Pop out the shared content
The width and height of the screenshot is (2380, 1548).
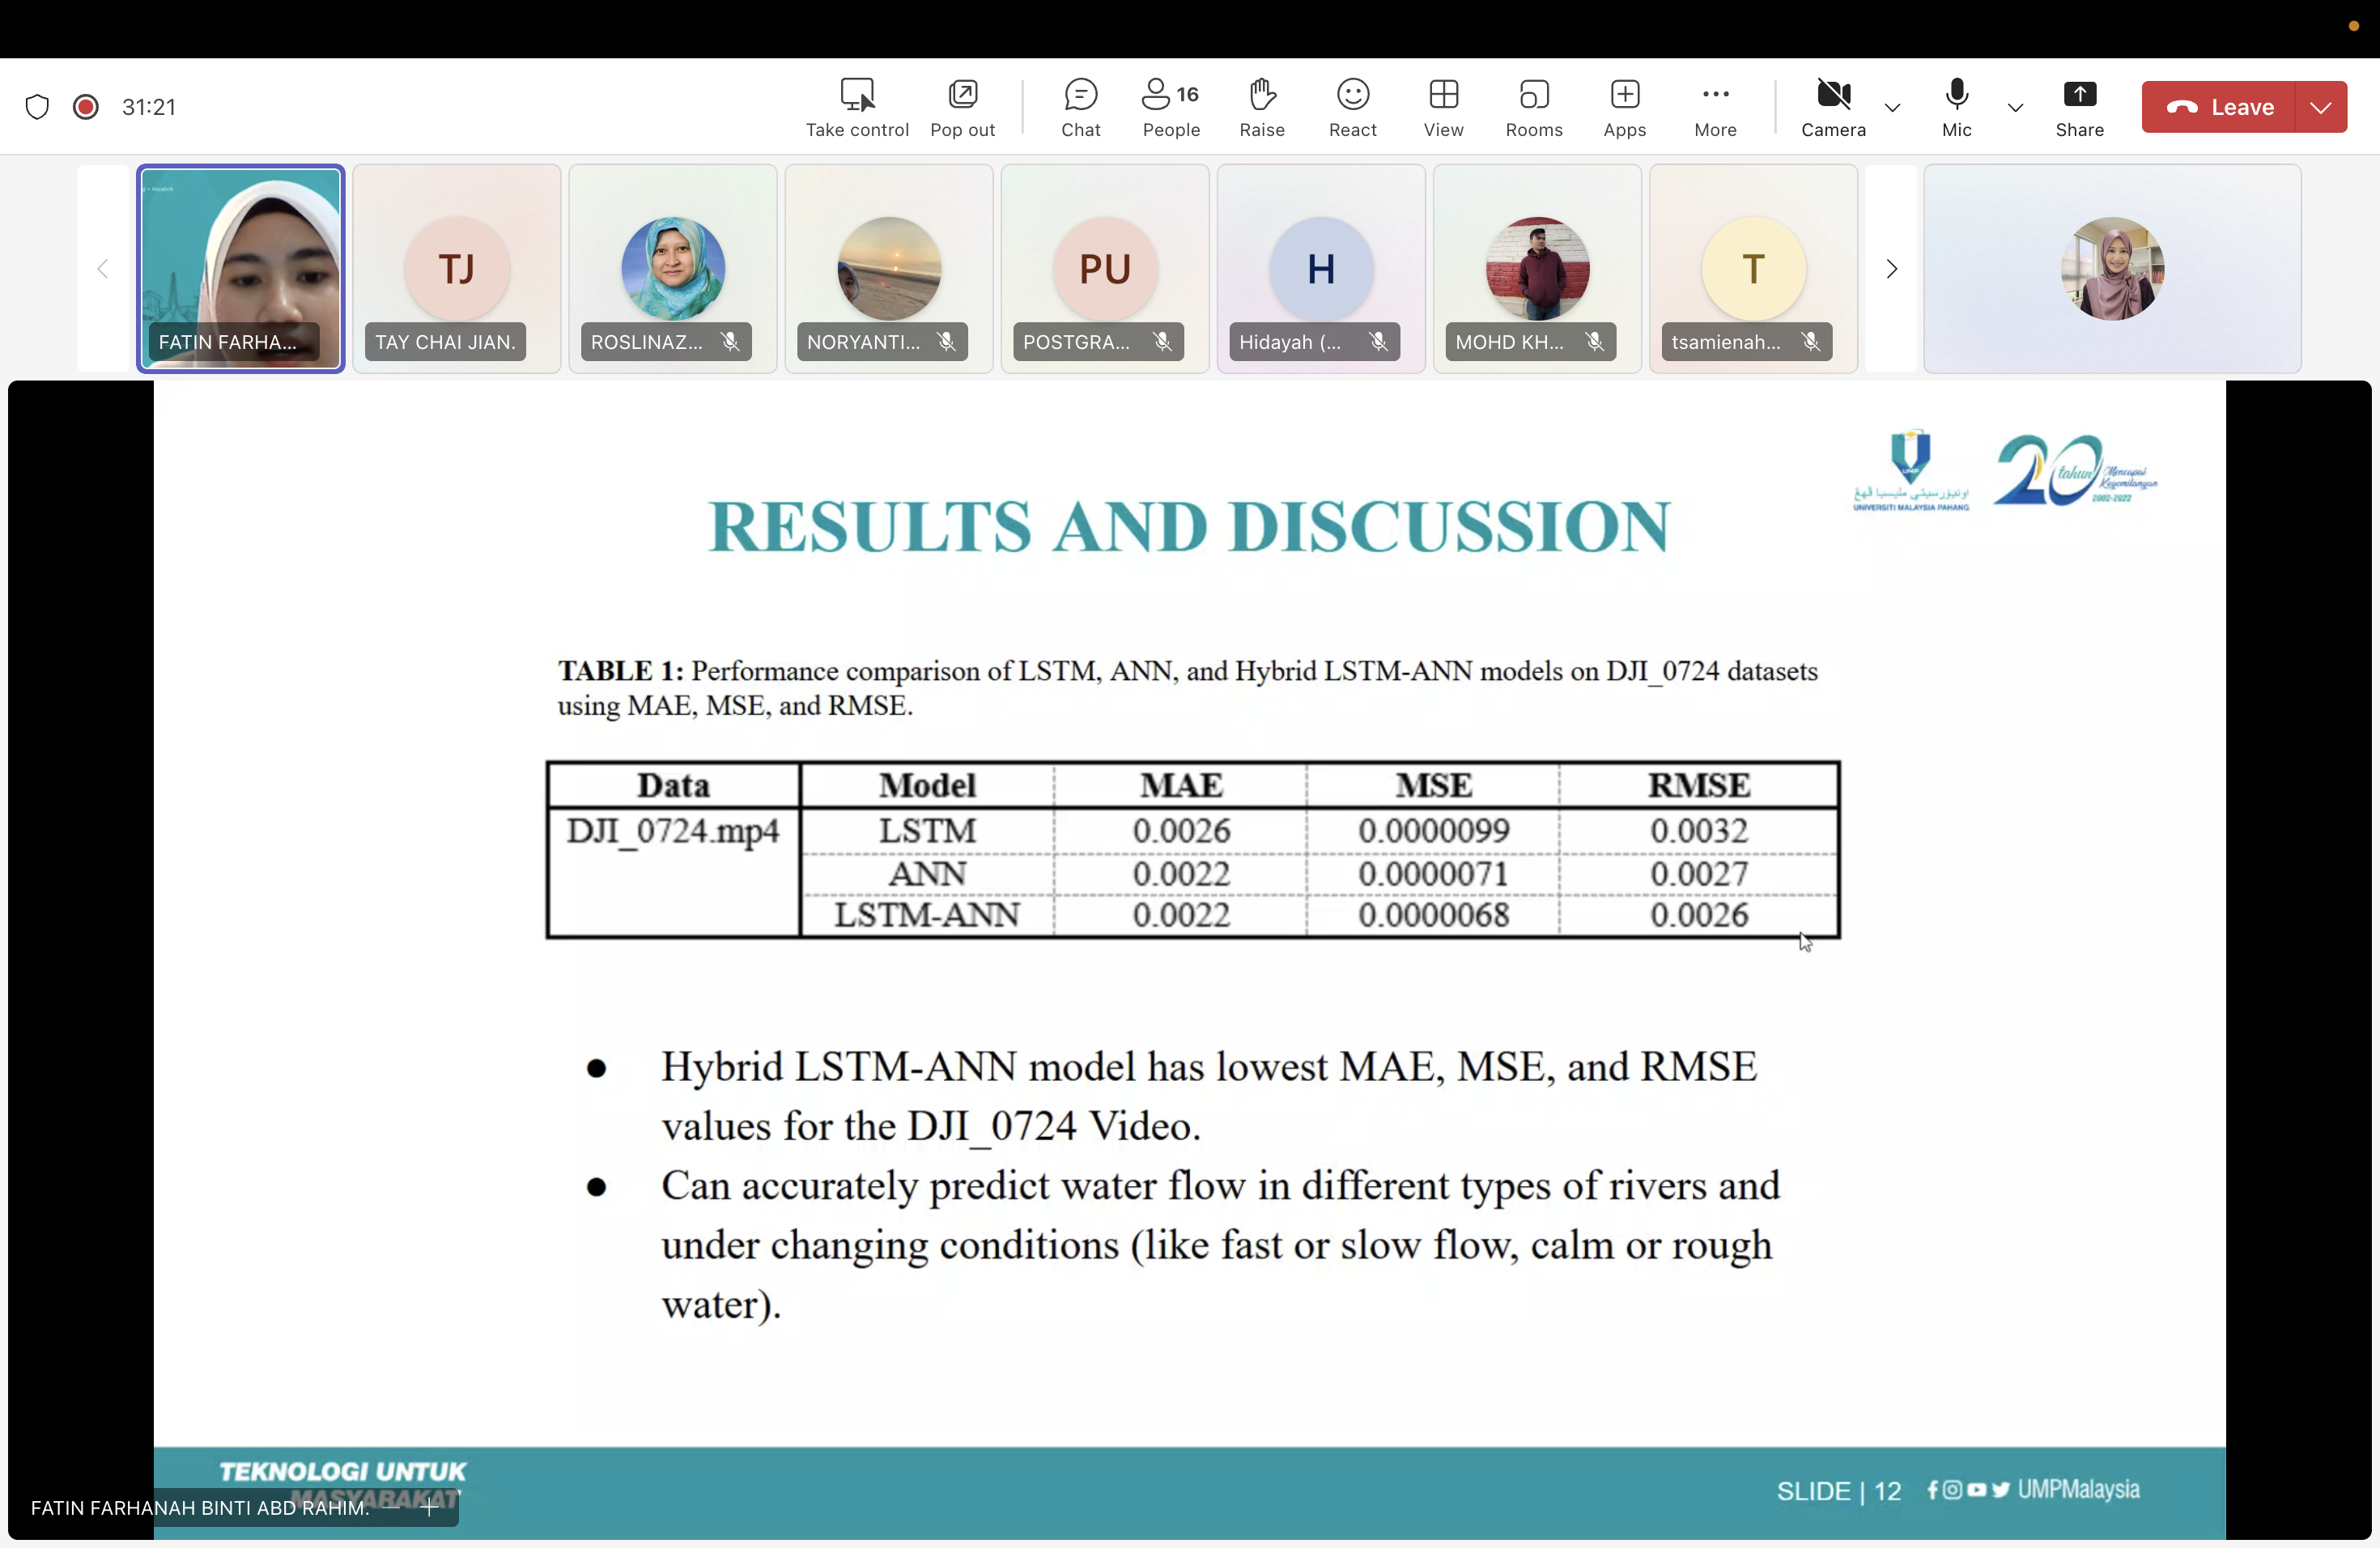coord(962,107)
